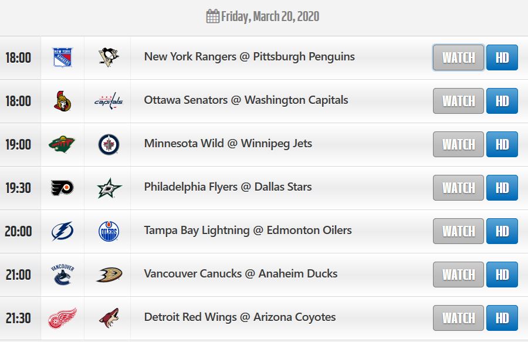This screenshot has width=528, height=342.
Task: Click the Pittsburgh Penguins logo
Action: point(109,57)
